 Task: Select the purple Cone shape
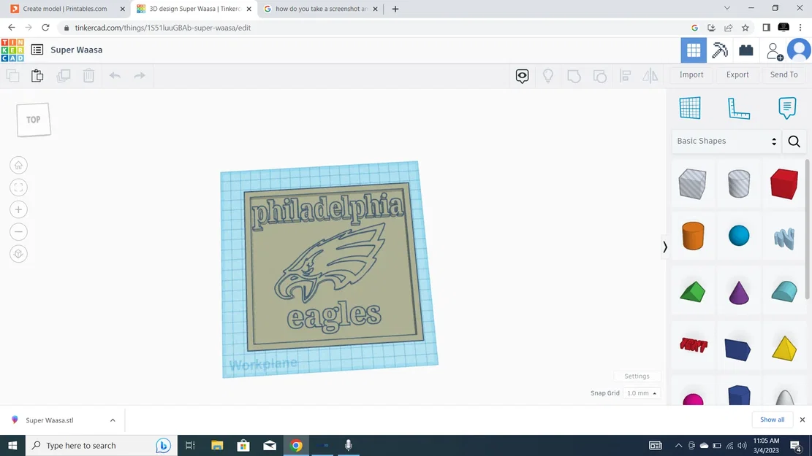(x=739, y=293)
